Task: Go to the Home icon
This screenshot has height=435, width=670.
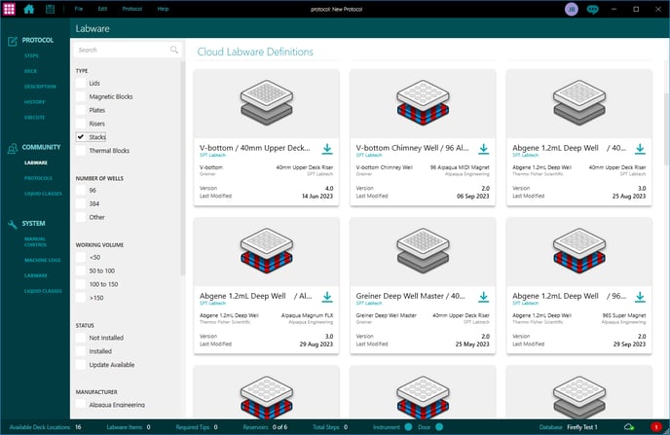Action: pos(29,9)
